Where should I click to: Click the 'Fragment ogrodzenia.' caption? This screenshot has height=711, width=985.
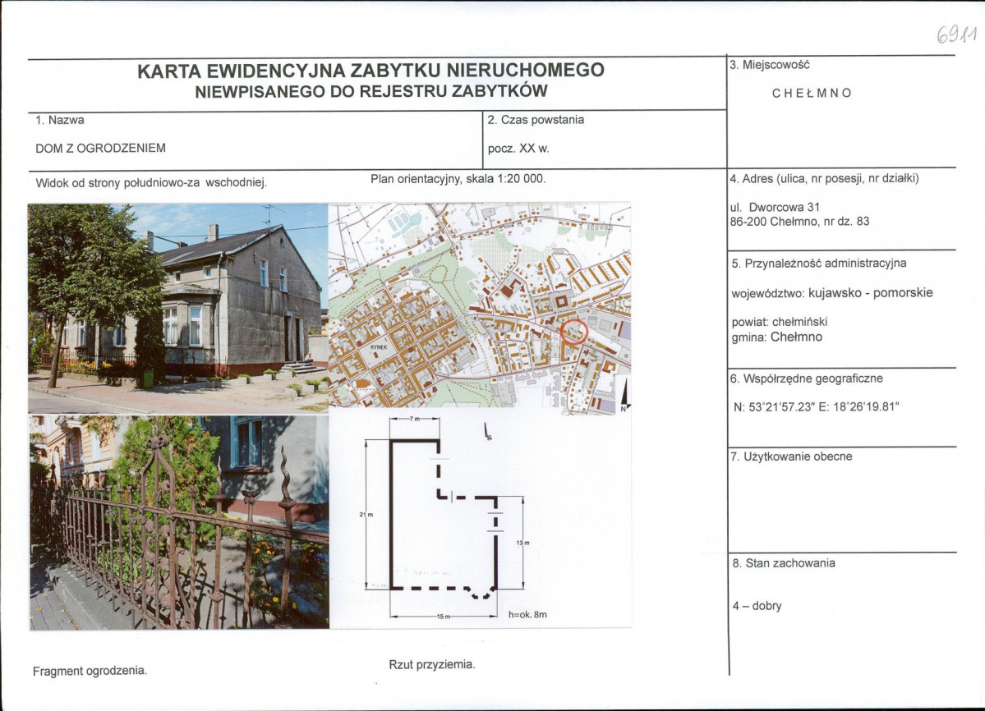[90, 671]
